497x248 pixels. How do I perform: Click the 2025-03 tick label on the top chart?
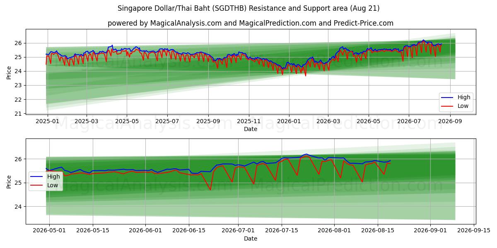point(87,122)
